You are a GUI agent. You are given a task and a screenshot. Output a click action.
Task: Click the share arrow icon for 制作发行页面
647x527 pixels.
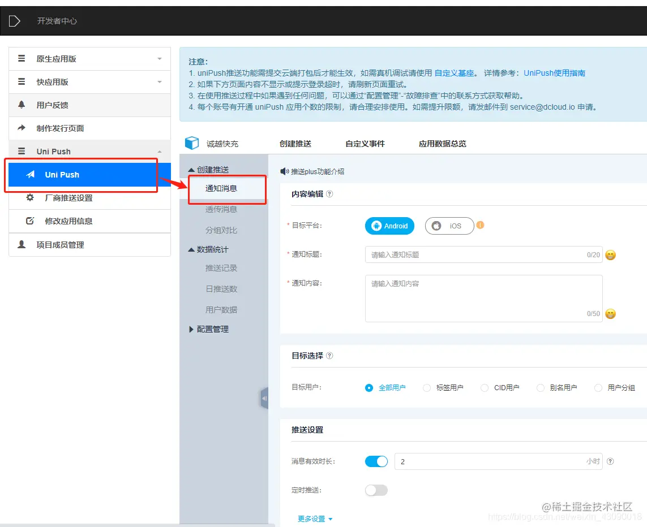pyautogui.click(x=22, y=128)
